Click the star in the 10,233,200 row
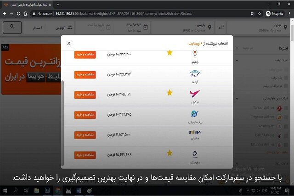This screenshot has width=294, height=196. (170, 53)
